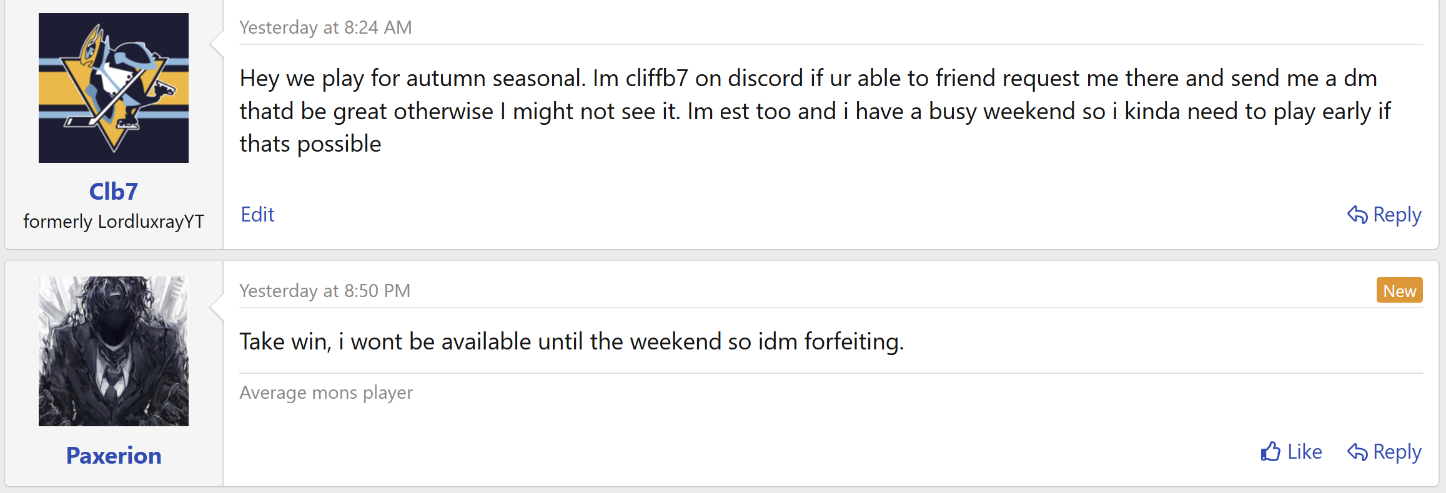
Task: Click reply arrow icon on Paxerion's post
Action: [1357, 451]
